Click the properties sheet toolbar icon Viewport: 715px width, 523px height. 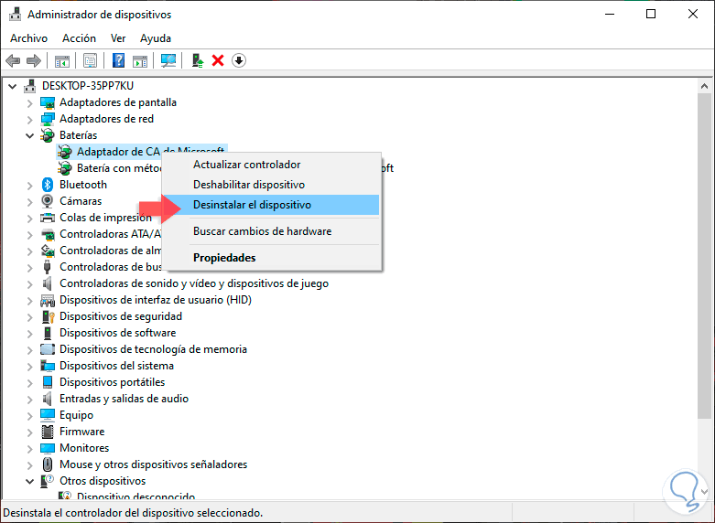click(x=91, y=60)
